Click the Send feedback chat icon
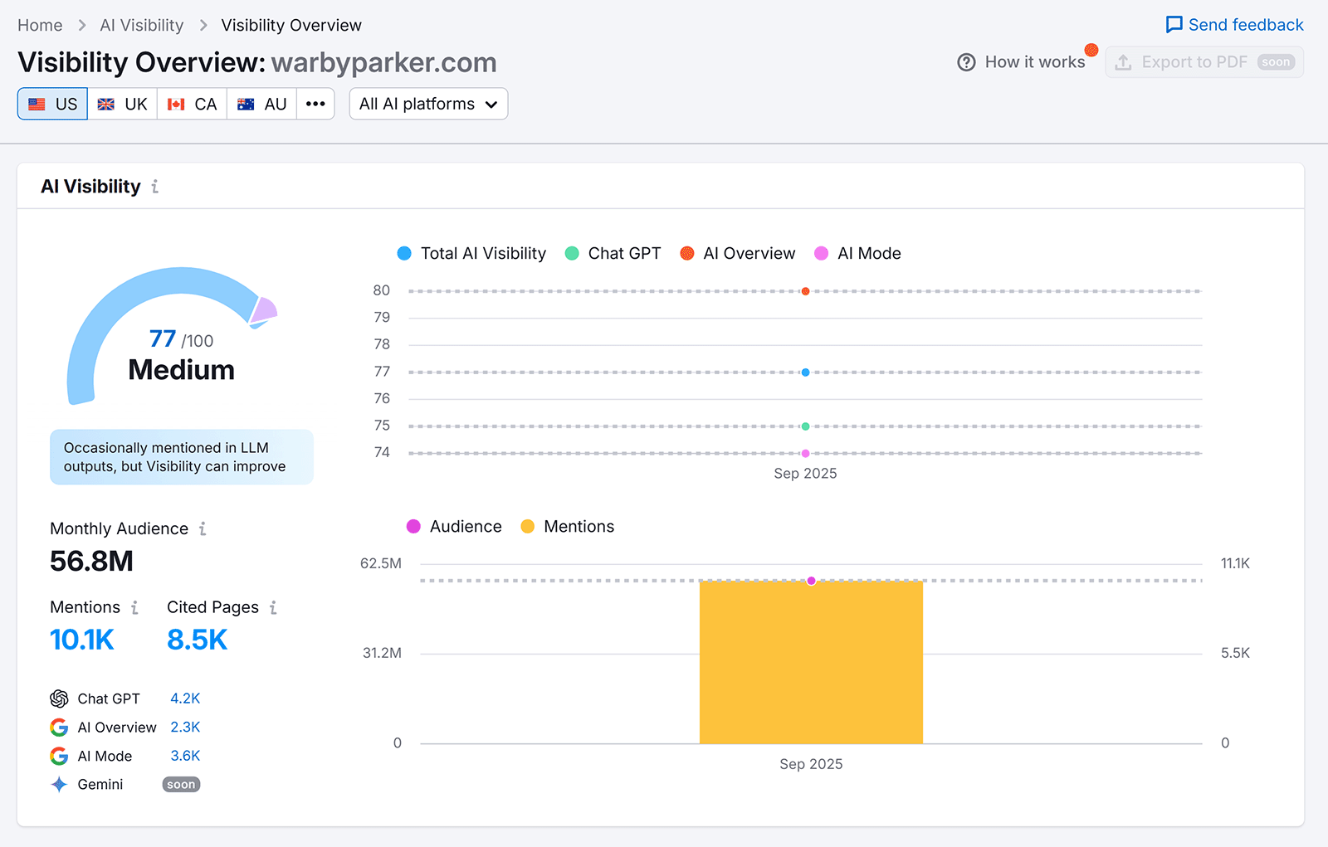The image size is (1328, 847). point(1174,25)
